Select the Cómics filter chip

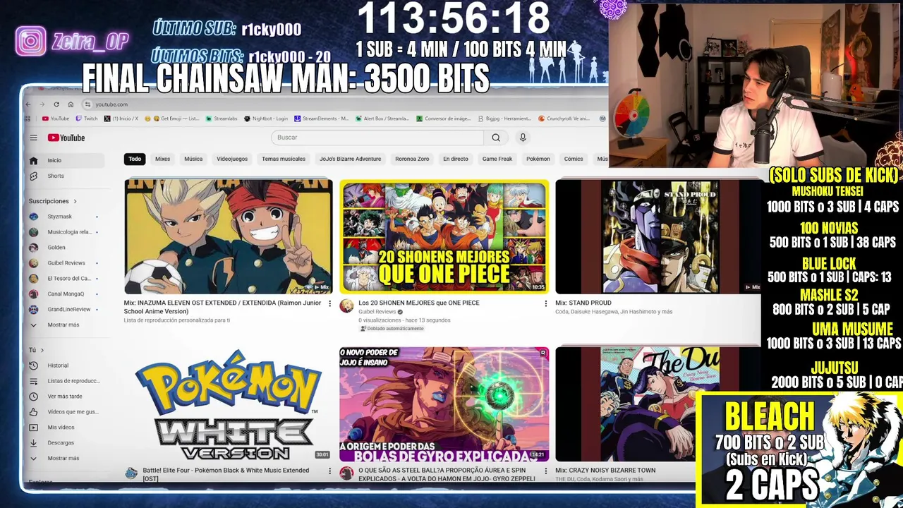(x=574, y=159)
